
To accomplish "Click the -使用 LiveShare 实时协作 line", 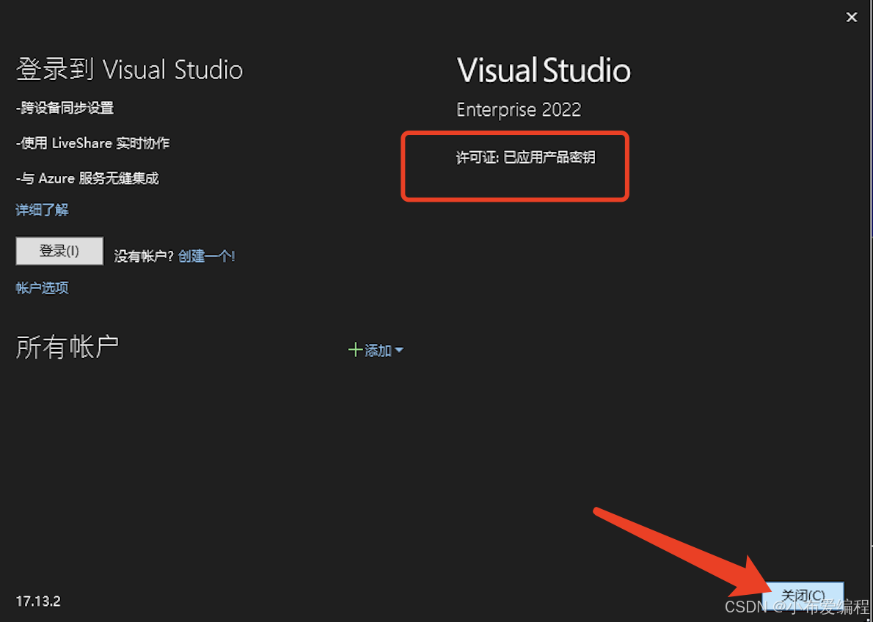I will click(92, 143).
